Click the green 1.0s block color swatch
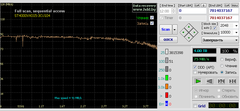 167,78
